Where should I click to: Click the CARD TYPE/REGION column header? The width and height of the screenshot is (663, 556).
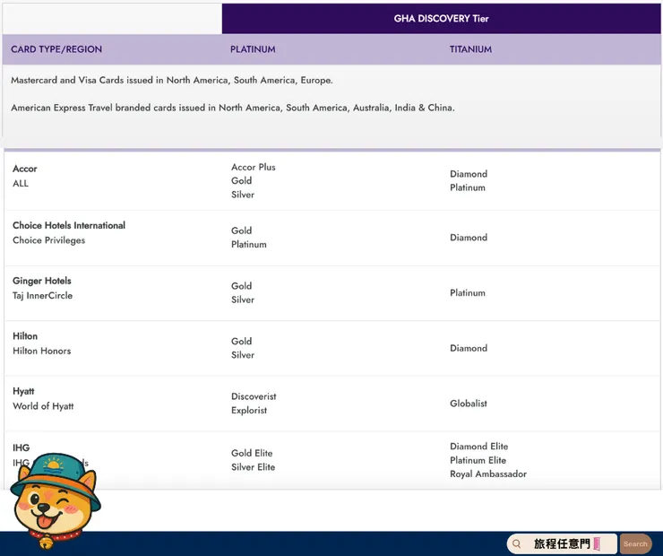pyautogui.click(x=56, y=49)
